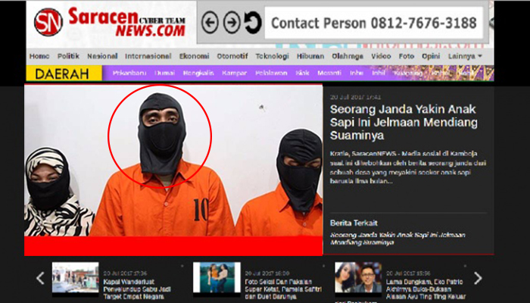Image resolution: width=530 pixels, height=303 pixels.
Task: Expand the Lainnya dropdown menu
Action: pos(465,56)
